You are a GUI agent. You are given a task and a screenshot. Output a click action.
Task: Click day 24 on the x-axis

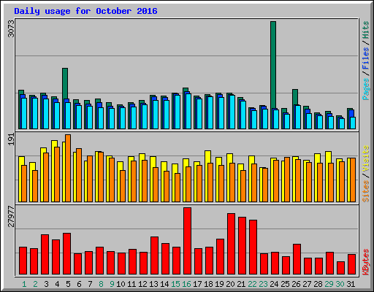point(274,284)
